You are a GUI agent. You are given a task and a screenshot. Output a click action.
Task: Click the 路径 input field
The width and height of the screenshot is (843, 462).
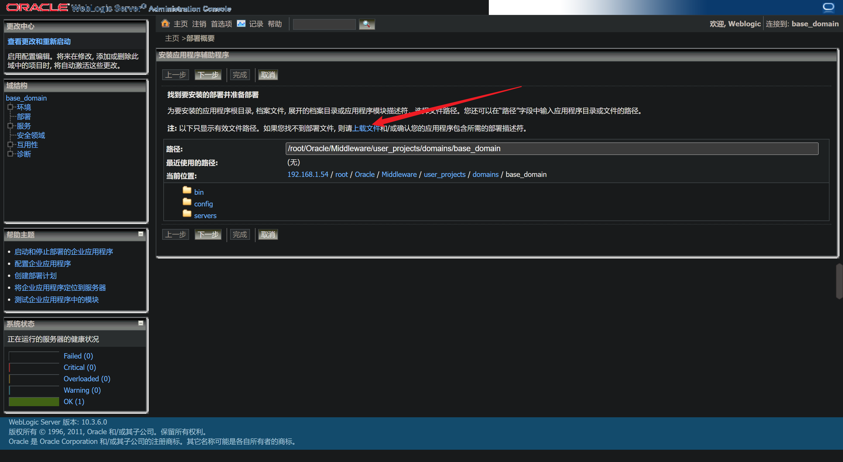coord(551,149)
